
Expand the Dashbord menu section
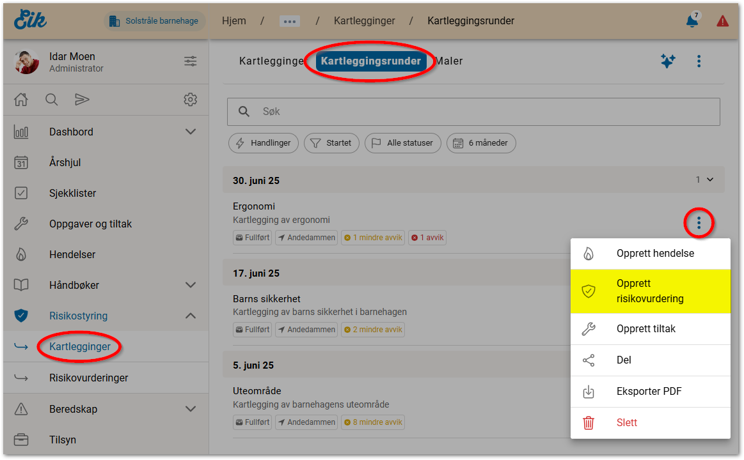click(190, 132)
